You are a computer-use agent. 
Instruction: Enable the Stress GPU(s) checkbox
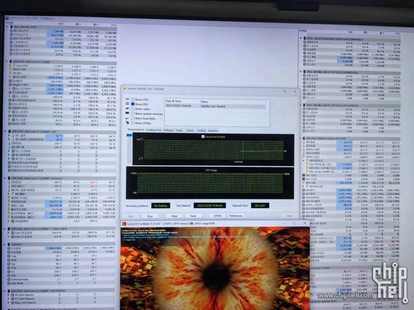133,123
